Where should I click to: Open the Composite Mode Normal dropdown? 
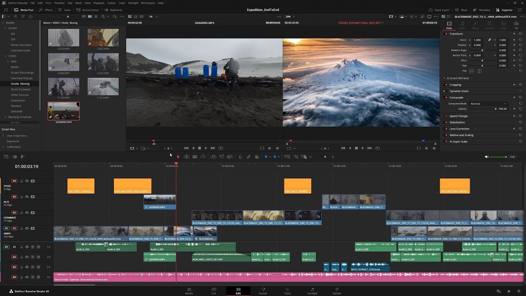point(488,104)
